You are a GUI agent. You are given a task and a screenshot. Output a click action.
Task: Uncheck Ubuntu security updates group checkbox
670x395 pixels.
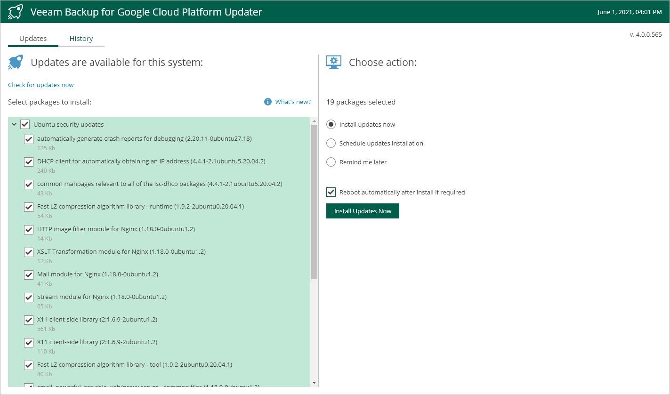(x=25, y=124)
